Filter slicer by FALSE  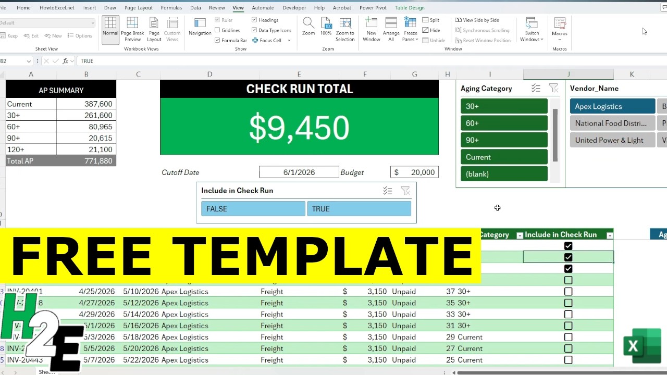click(253, 209)
